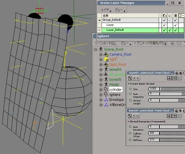
Task: Open the アニメート可能なパラメ filter menu
Action: click(x=150, y=43)
